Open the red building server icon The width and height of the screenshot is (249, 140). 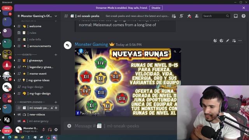pos(7,65)
